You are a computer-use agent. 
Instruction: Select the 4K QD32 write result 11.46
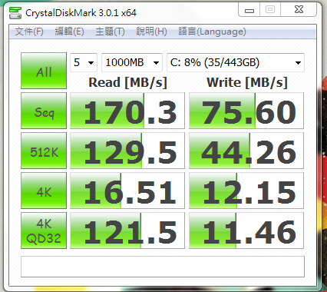pos(246,231)
